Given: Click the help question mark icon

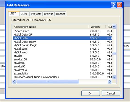Looking at the screenshot, I should tap(114, 5).
